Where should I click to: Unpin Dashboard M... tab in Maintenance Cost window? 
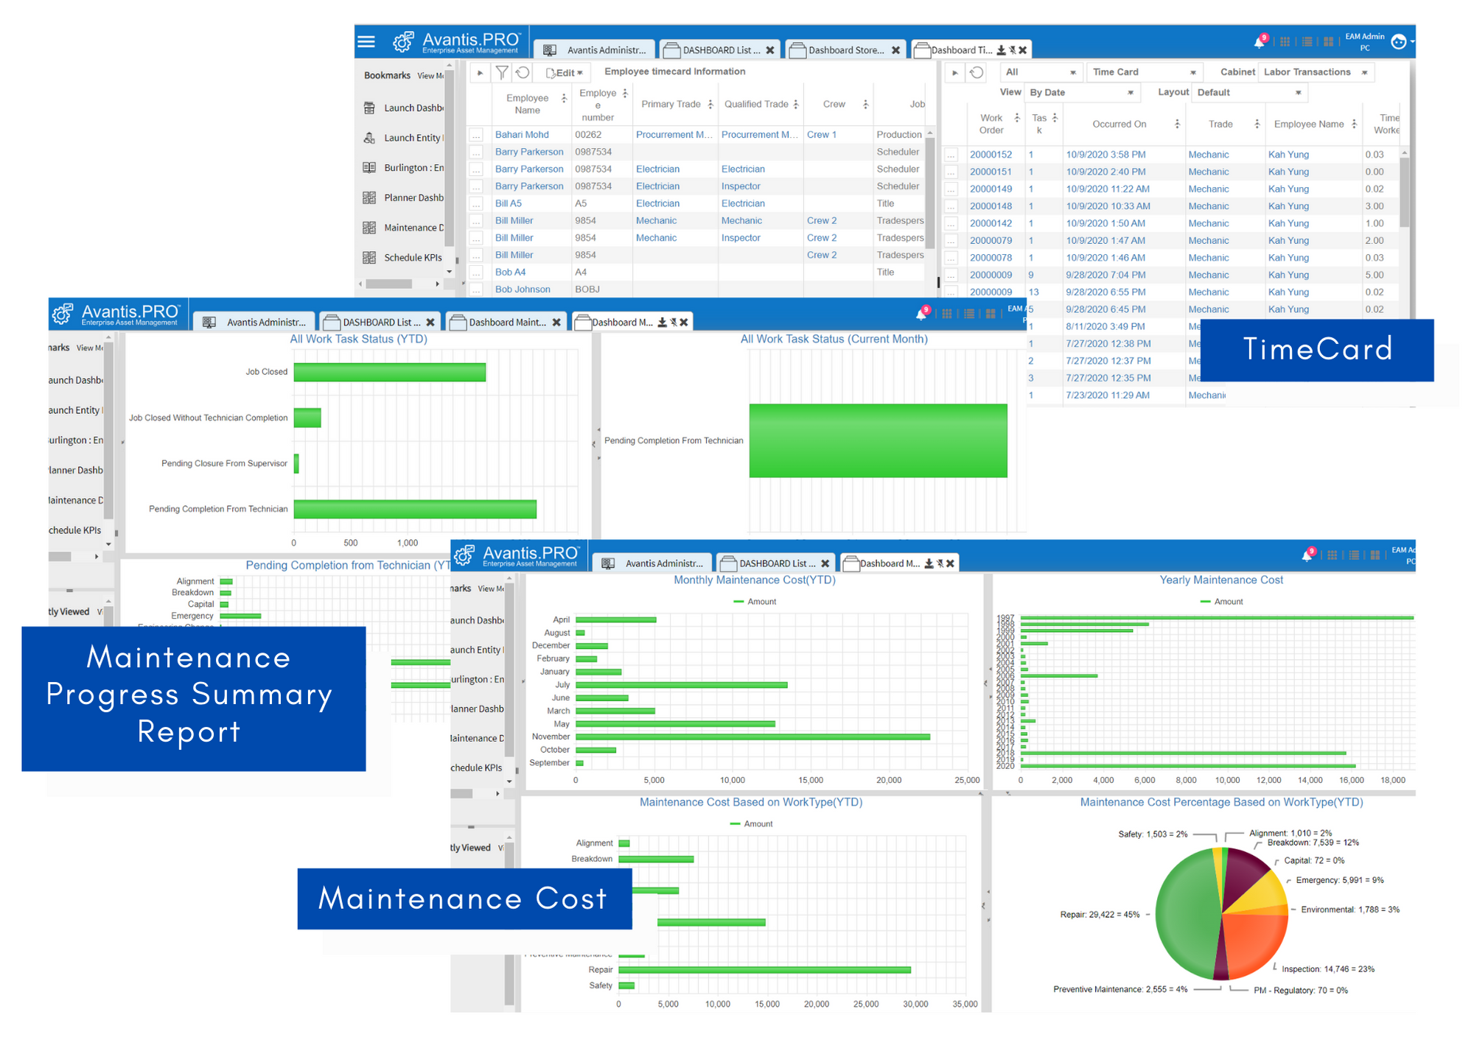(940, 563)
